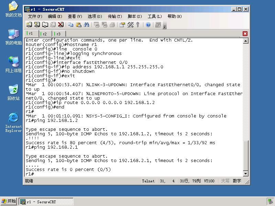Click the Print Screen icon

click(x=97, y=25)
